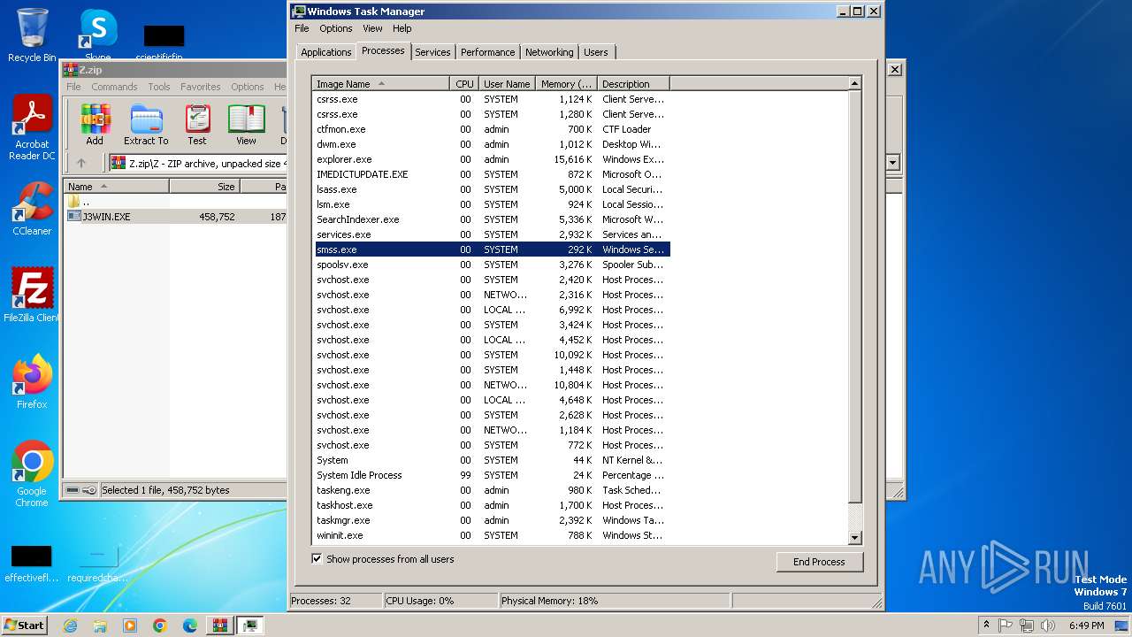Sort by Memory column header

coord(566,84)
